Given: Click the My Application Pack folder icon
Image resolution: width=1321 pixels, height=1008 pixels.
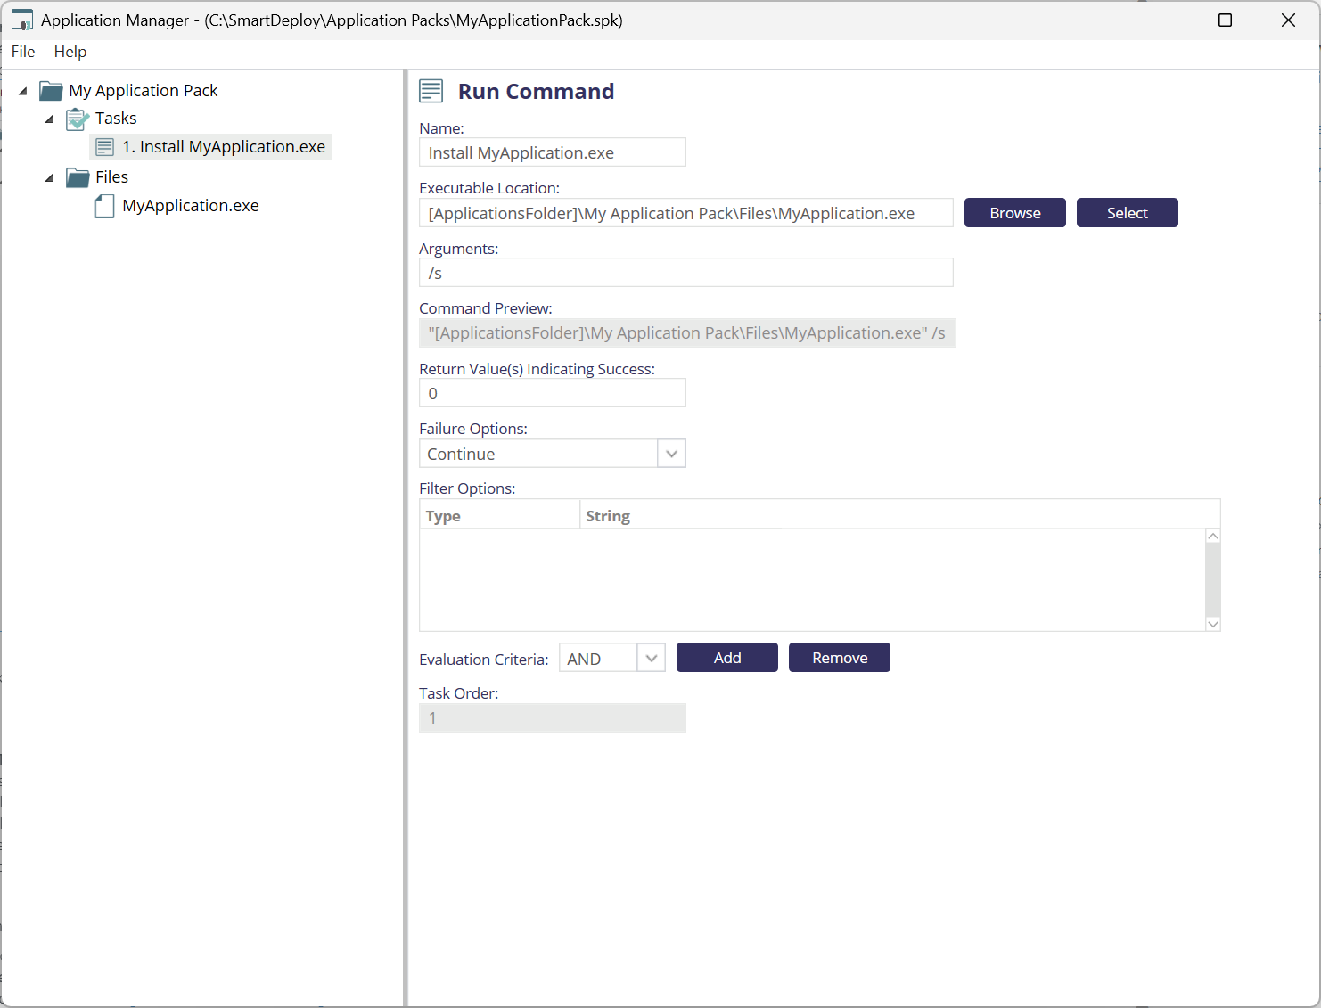Looking at the screenshot, I should coord(51,91).
